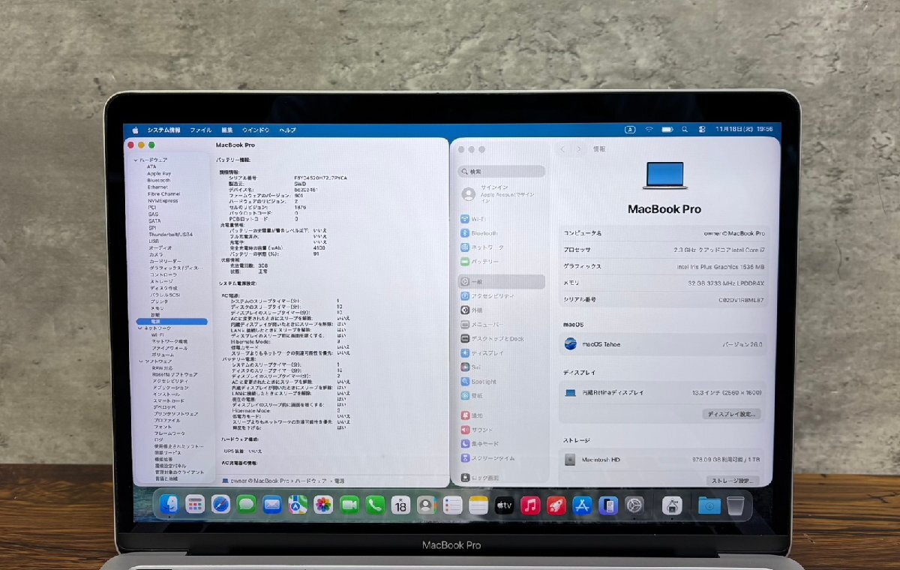This screenshot has width=900, height=570.
Task: Launch Safari from the Dock
Action: click(220, 505)
